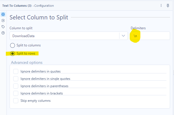This screenshot has height=115, width=174.
Task: Click the Help question mark icon
Action: coord(3,33)
